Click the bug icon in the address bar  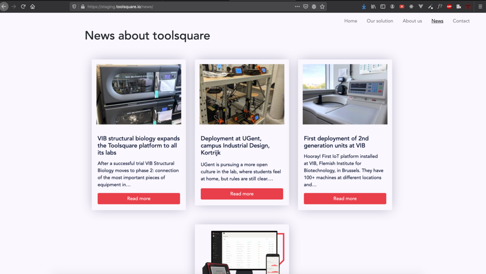coord(314,6)
